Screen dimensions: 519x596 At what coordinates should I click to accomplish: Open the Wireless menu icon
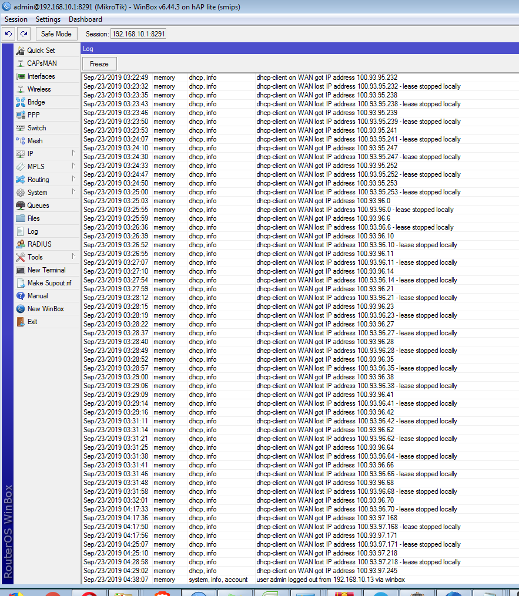pos(21,89)
